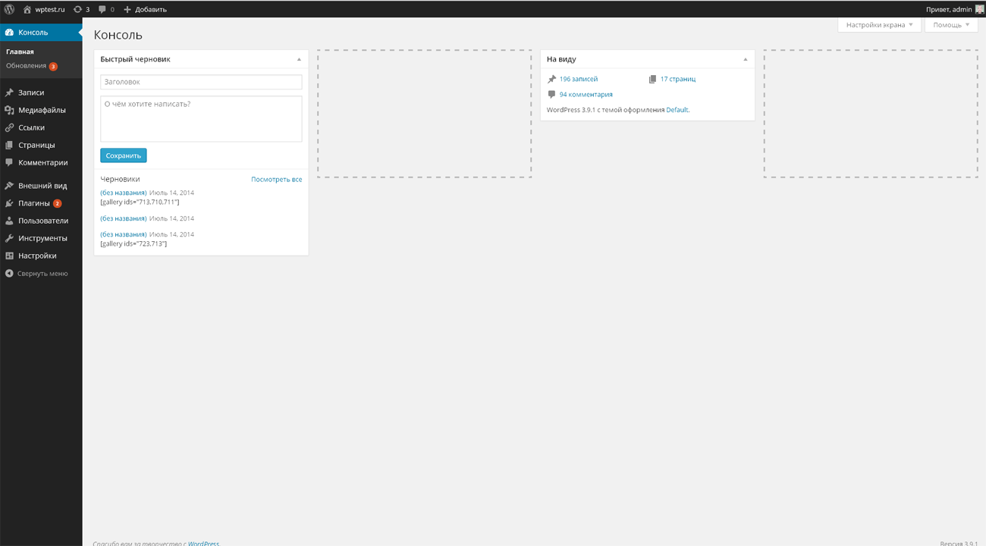Click the Быстрый черновик widget title
Screen dimensions: 986x546
pos(135,59)
